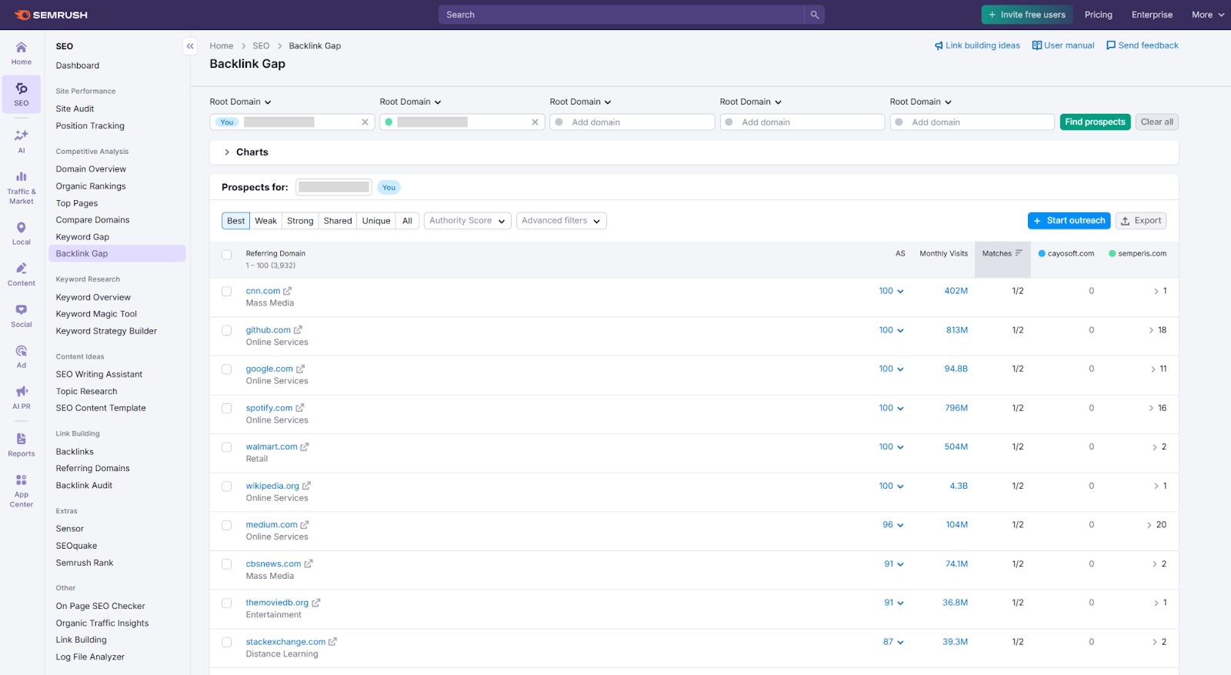The width and height of the screenshot is (1231, 675).
Task: Expand medium.com authority score 96 chevron
Action: pyautogui.click(x=900, y=526)
